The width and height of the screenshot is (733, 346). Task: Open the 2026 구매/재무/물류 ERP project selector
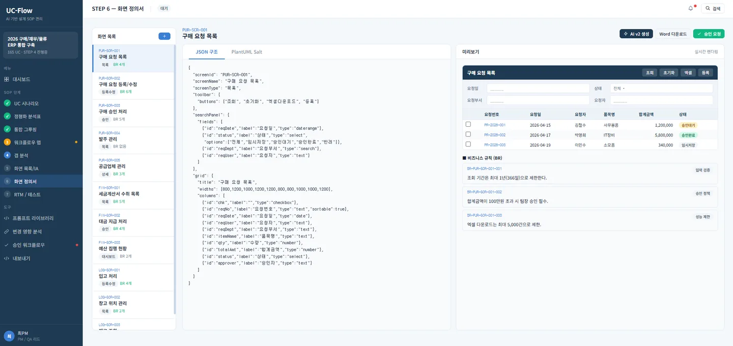click(41, 45)
